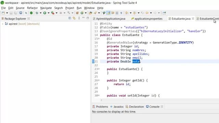Select the apirest project in Package Explorer
The height and width of the screenshot is (123, 219).
click(22, 24)
